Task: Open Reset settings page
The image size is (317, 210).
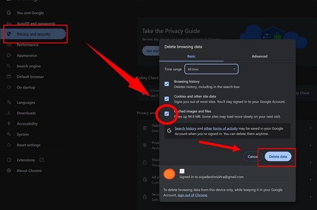Action: [29, 145]
